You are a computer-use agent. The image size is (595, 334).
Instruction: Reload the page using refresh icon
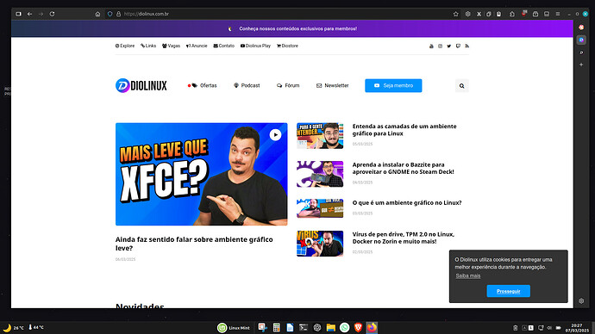click(52, 14)
